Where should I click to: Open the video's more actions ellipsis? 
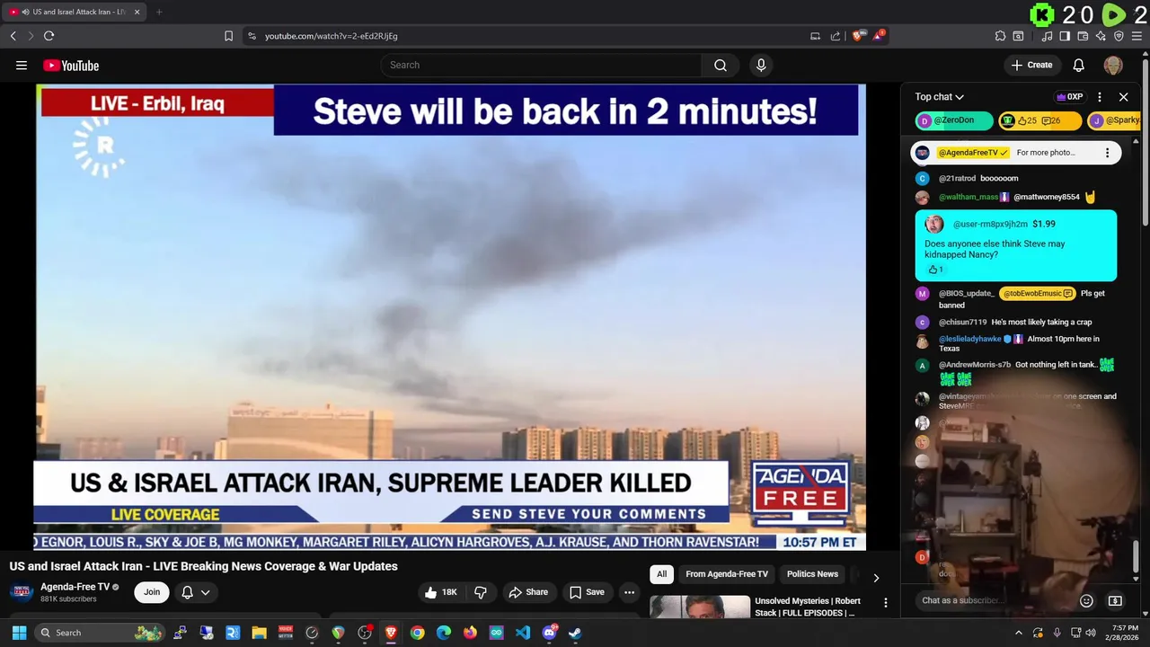point(630,592)
